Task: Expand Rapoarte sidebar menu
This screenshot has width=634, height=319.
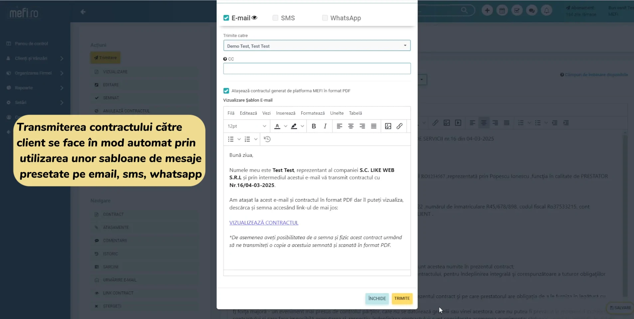Action: pos(35,88)
